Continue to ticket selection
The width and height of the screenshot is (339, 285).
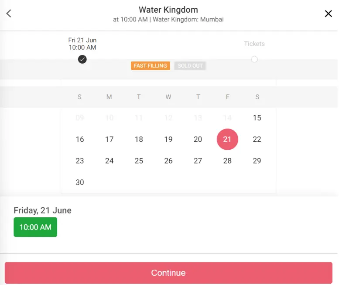(168, 273)
